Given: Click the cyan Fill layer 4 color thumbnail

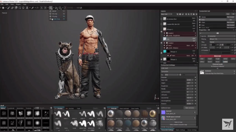Looking at the screenshot, I should pos(165,51).
